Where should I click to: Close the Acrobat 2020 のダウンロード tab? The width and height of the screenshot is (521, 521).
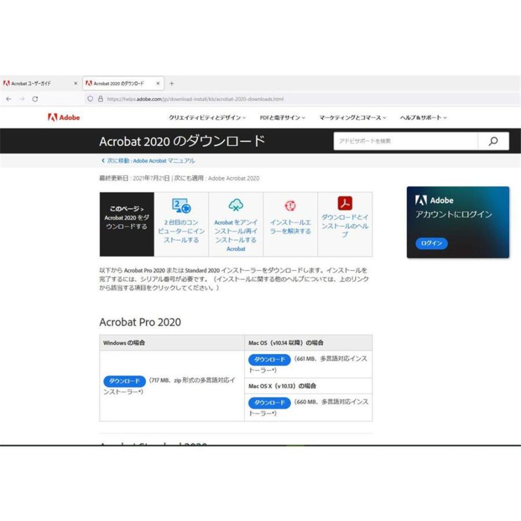pos(158,83)
